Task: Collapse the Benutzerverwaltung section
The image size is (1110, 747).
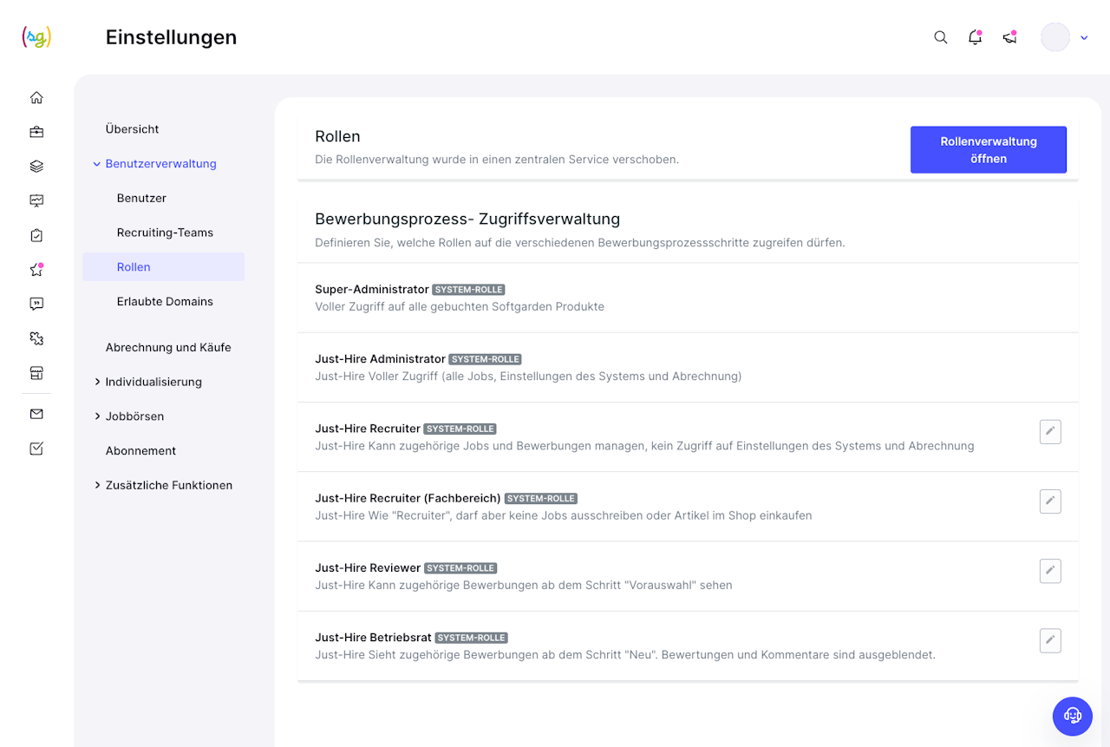Action: (x=97, y=164)
